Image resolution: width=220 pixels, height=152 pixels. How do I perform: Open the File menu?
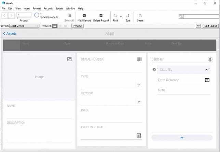[3, 9]
